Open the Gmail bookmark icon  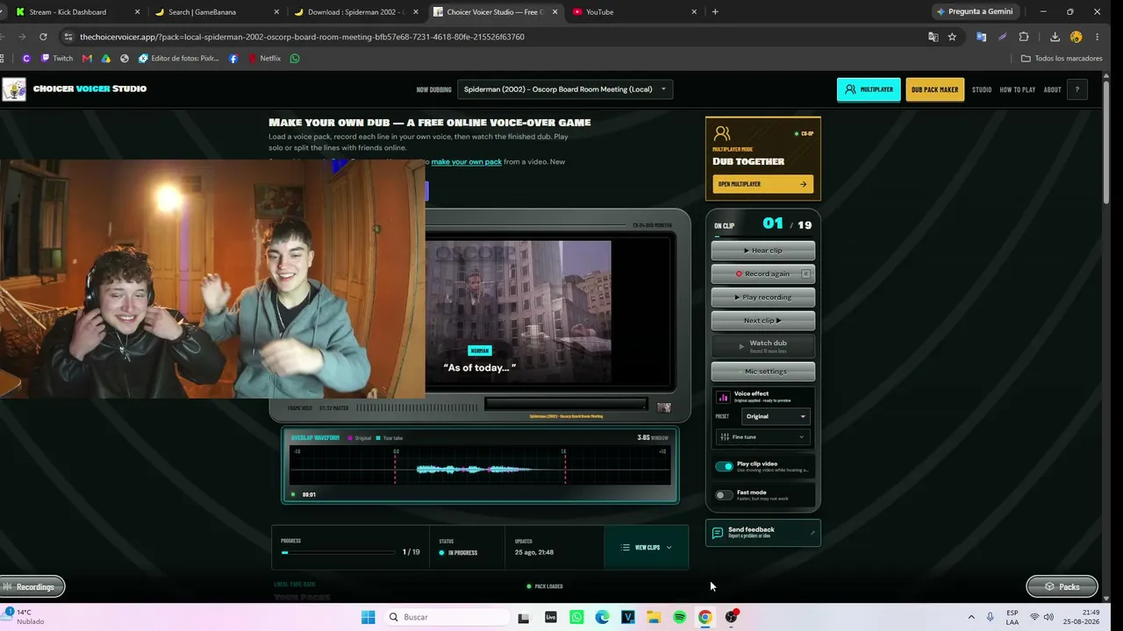point(87,59)
